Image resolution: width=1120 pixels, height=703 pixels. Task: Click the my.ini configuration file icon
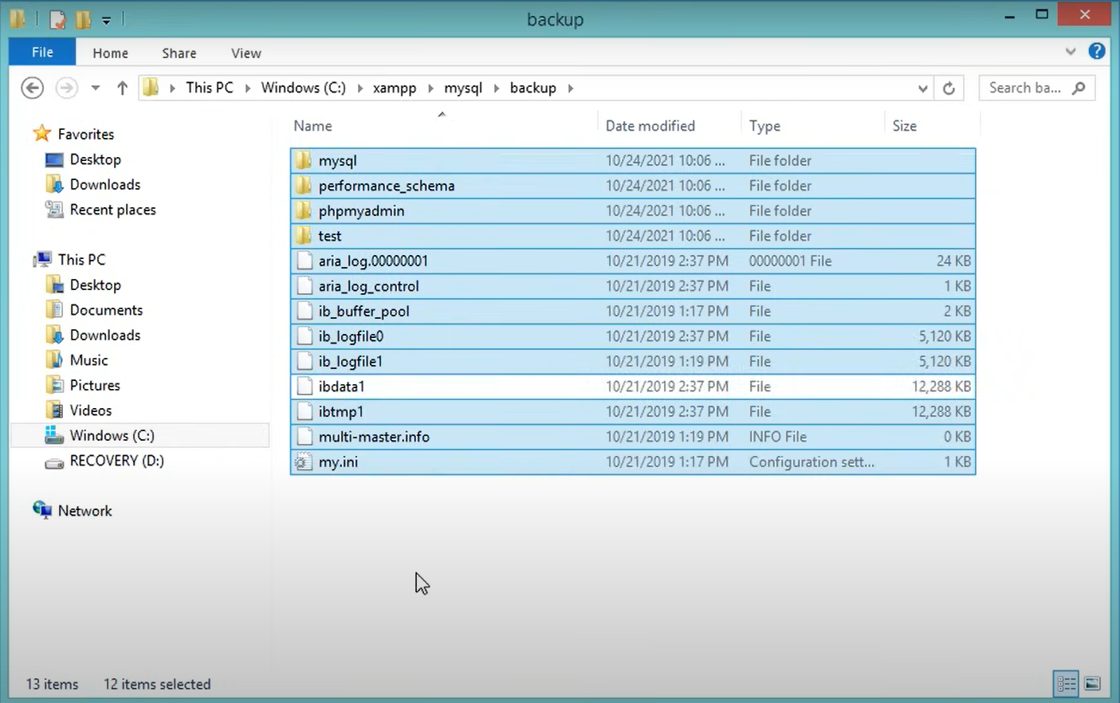304,461
